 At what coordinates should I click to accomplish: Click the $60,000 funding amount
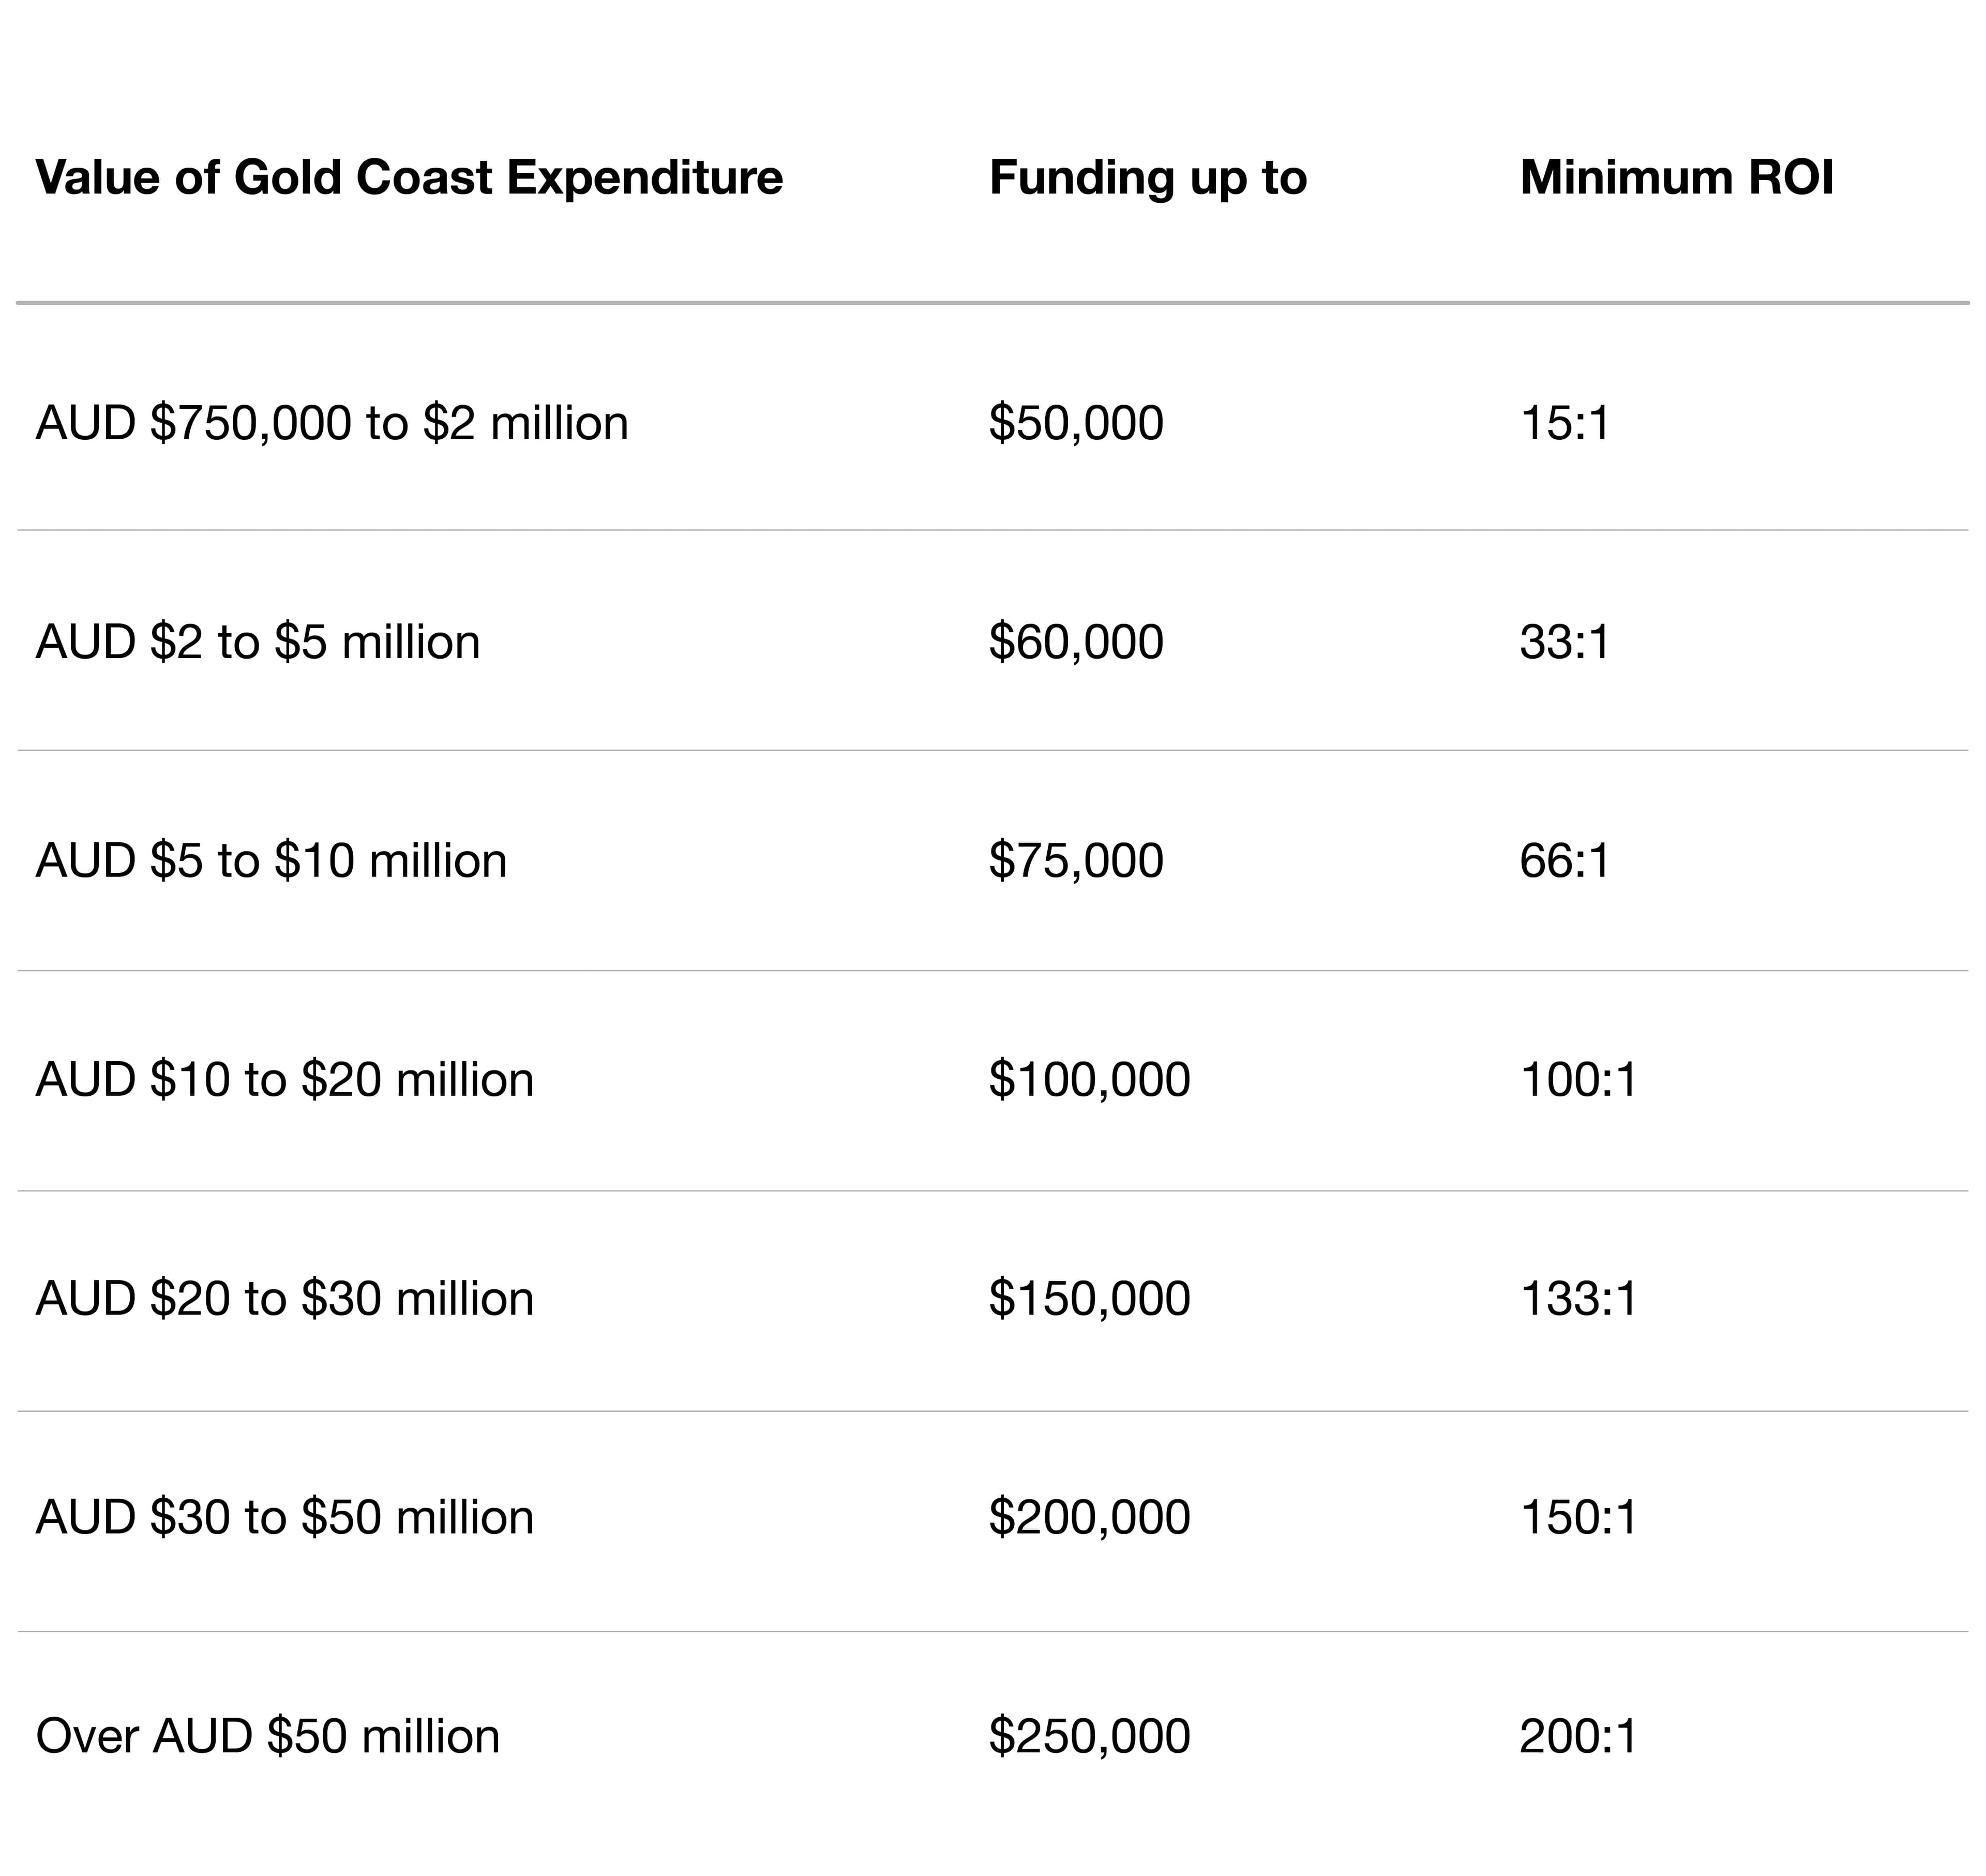click(1075, 642)
